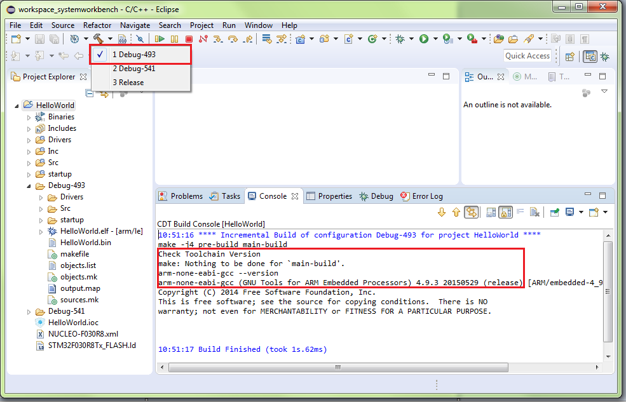The image size is (626, 402).
Task: Select STM32F030R8Tx_FLASH.ld file
Action: [x=86, y=345]
